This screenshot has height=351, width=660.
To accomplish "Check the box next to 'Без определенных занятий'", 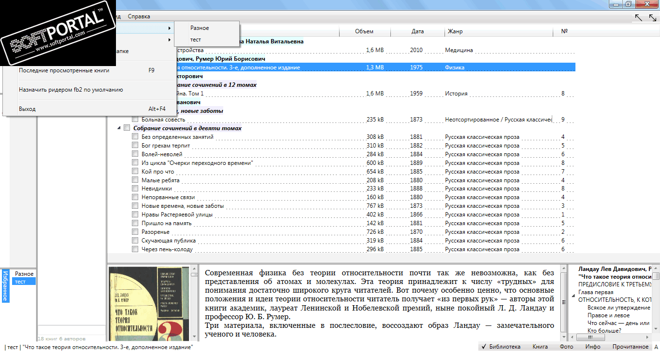I will tap(135, 137).
